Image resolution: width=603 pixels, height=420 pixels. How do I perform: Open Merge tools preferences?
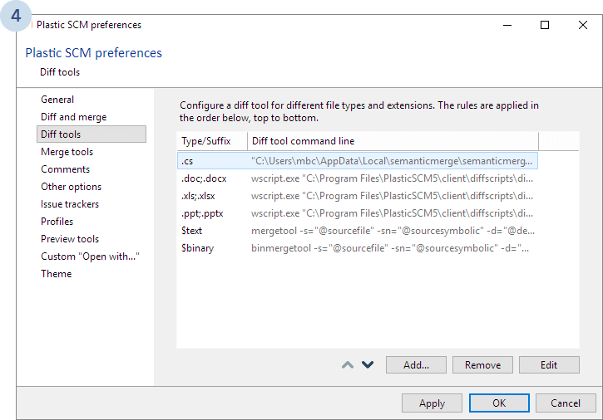pos(67,152)
